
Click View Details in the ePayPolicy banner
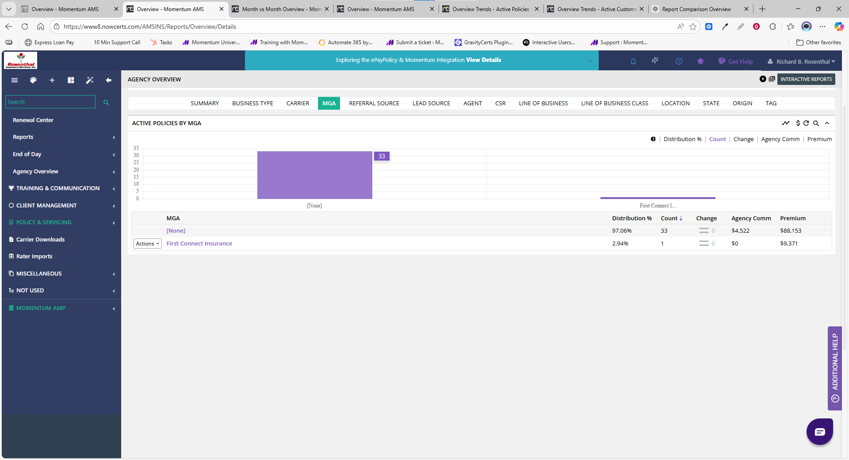pos(483,60)
